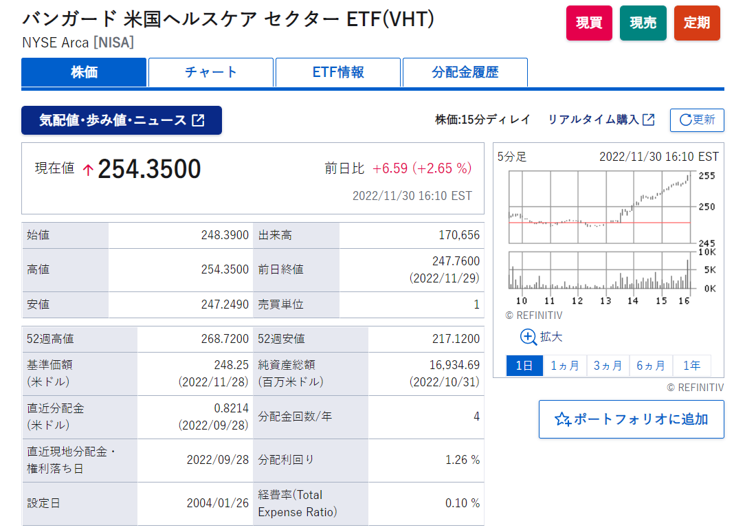Open リアルタイム購入 via its external link icon
This screenshot has height=532, width=734.
647,119
